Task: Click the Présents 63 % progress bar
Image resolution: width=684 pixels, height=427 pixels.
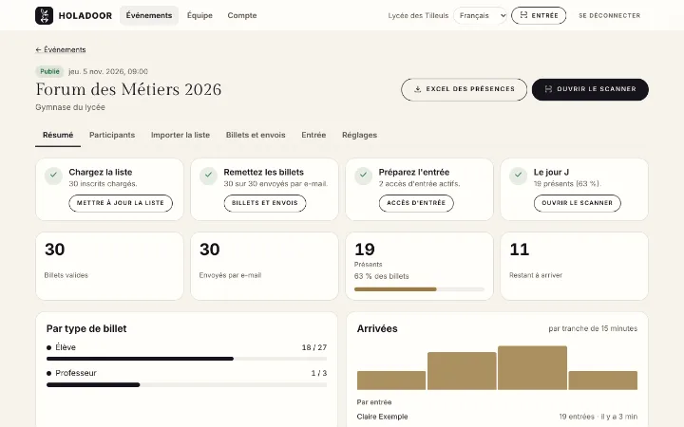Action: click(x=419, y=289)
